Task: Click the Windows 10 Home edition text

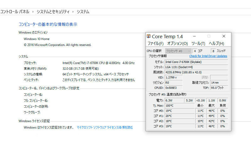Action: (37, 39)
